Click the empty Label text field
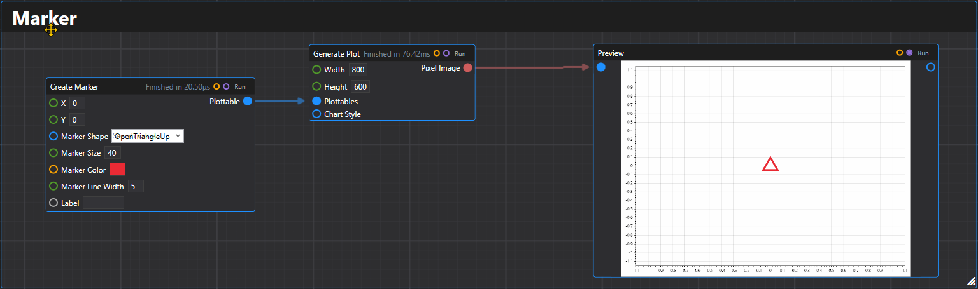978x289 pixels. [x=103, y=203]
